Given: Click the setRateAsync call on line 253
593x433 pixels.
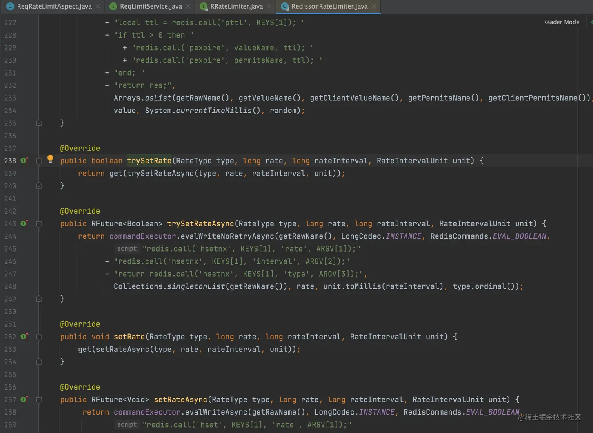Looking at the screenshot, I should click(123, 349).
